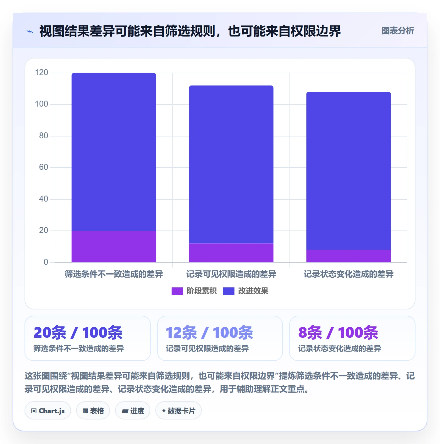
Task: Click the purple bar segment for 记录可见权限造成的差异
Action: pos(231,253)
